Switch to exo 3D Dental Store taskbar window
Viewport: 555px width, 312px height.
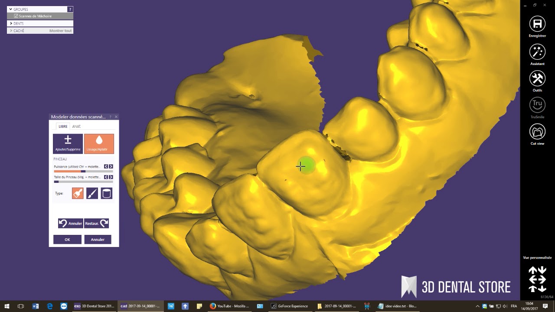(94, 306)
